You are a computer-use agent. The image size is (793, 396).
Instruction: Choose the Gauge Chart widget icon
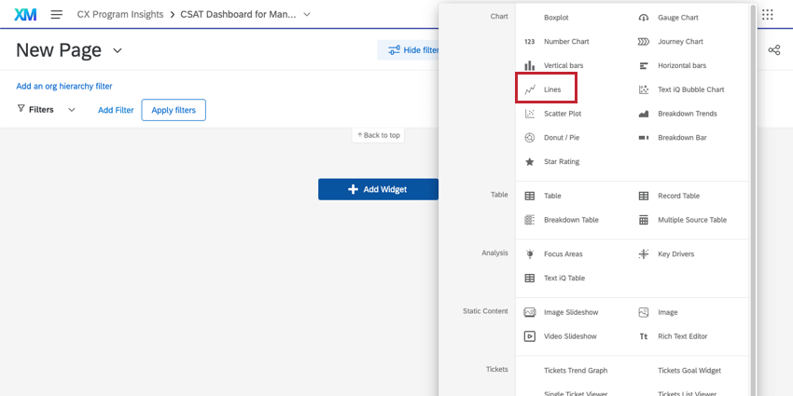pos(644,18)
